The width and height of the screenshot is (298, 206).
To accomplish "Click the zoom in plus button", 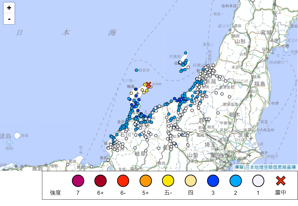I will click(x=9, y=8).
